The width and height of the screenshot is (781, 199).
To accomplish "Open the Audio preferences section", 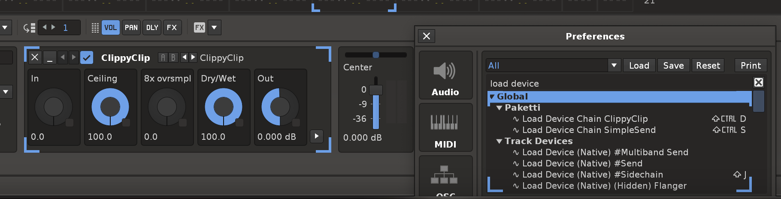I will 445,75.
